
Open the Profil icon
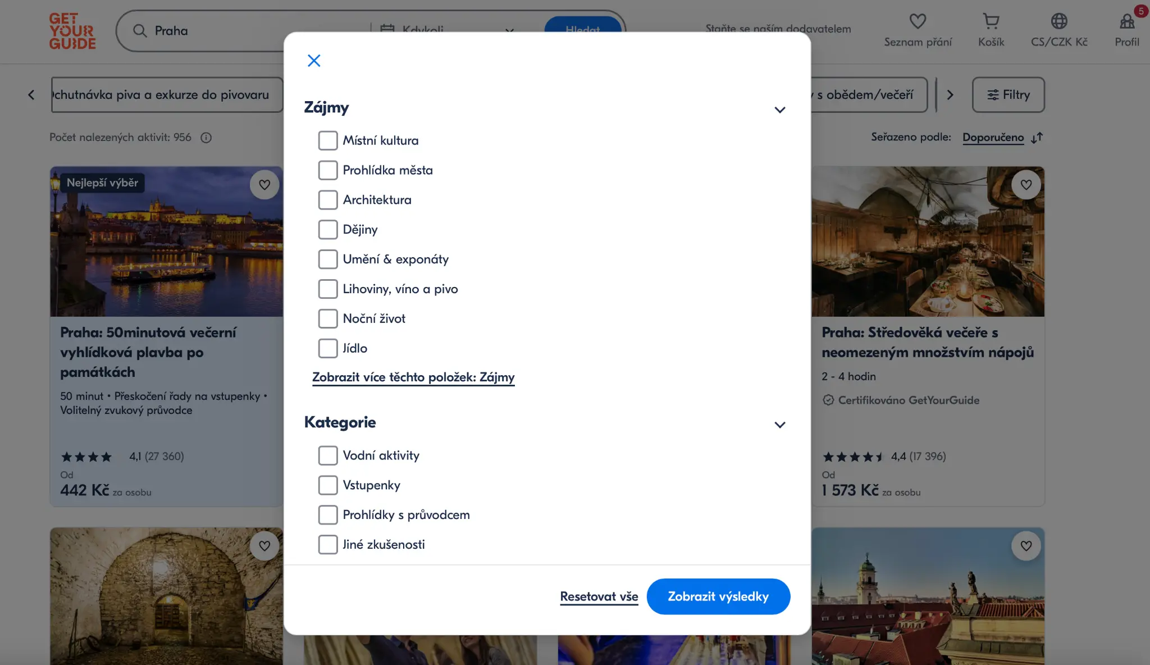(x=1126, y=22)
